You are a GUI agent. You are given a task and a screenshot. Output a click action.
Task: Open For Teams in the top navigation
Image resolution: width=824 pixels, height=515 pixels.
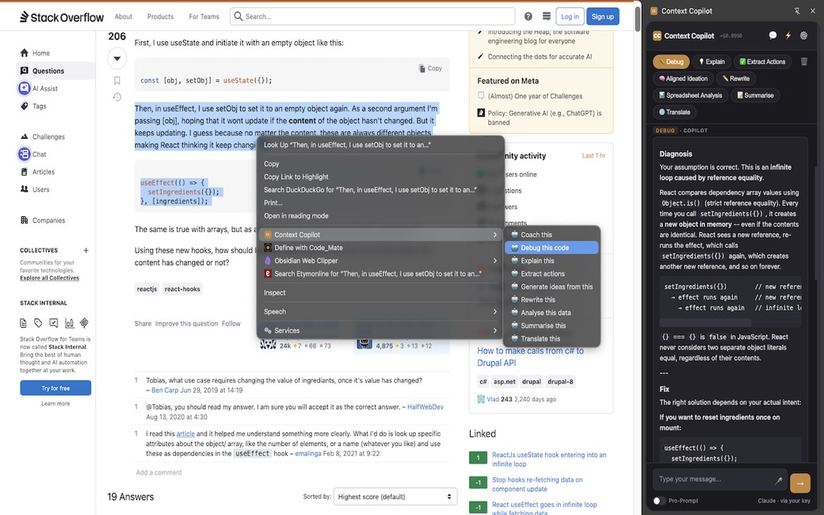pyautogui.click(x=204, y=17)
